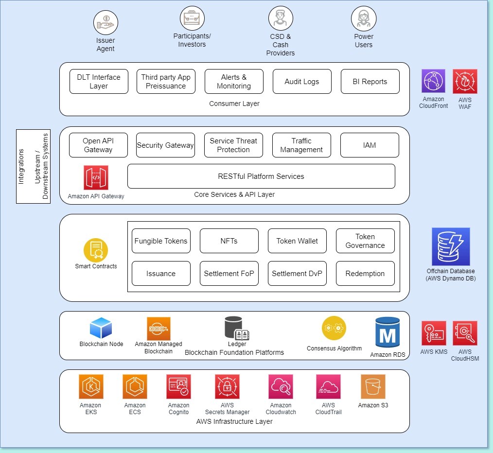Select the AWS WAF icon
Screen dimensions: 493x453
[465, 81]
